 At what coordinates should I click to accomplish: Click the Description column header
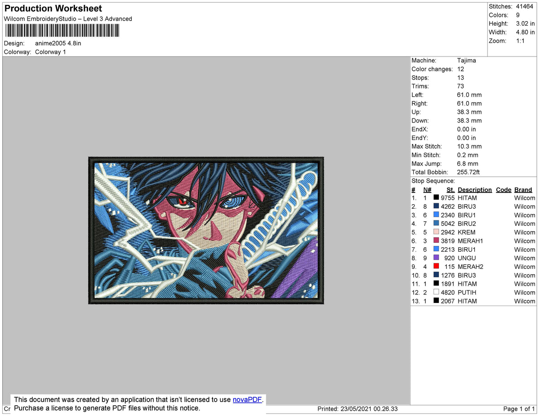coord(475,189)
